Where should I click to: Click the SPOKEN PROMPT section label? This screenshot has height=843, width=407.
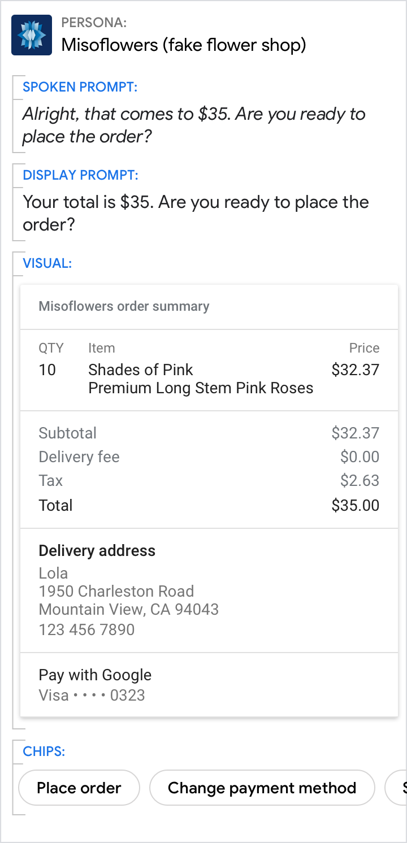pyautogui.click(x=80, y=87)
